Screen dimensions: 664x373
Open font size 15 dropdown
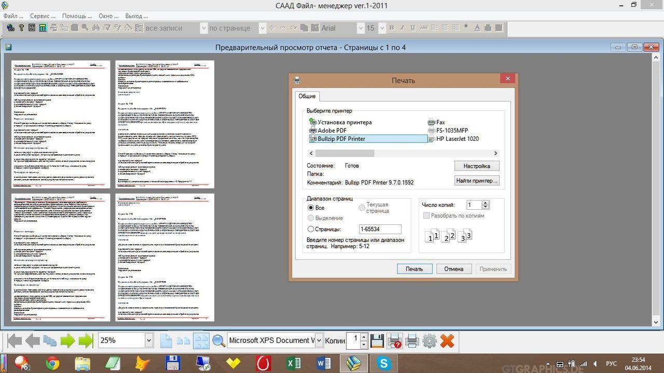(382, 28)
